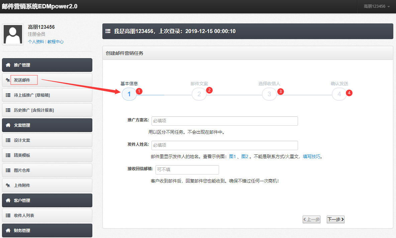Click the 上一步 button

pos(311,219)
